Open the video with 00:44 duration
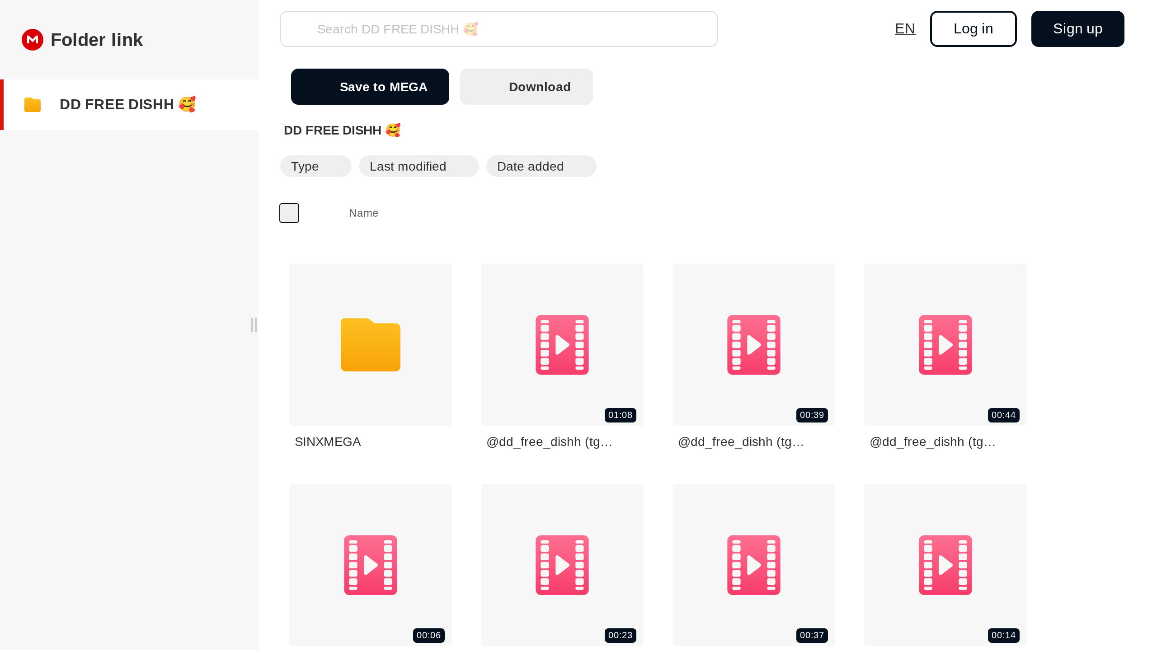 (945, 345)
